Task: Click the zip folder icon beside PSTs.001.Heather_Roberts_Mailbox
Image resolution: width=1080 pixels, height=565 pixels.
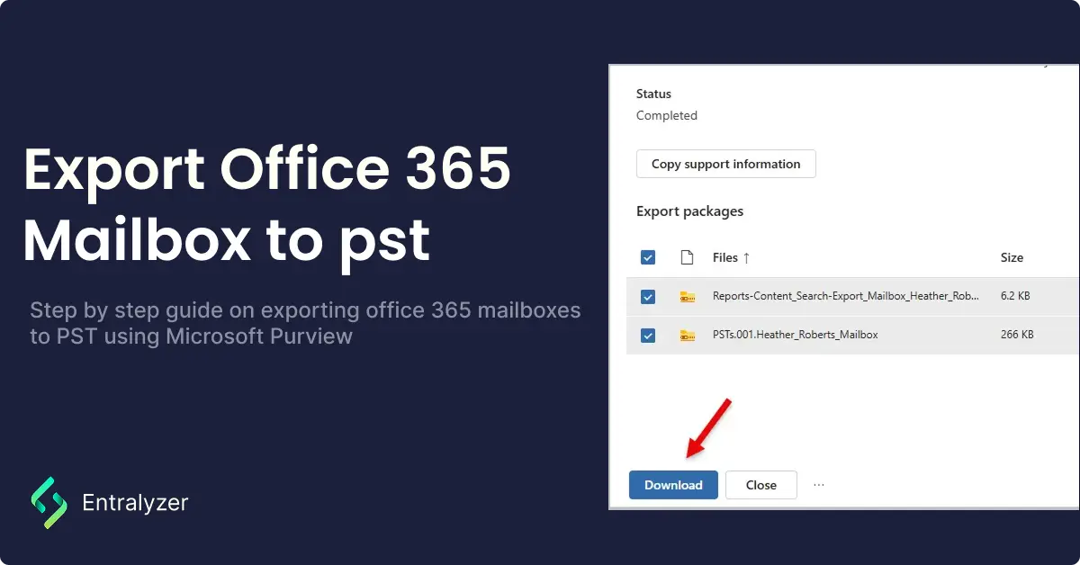Action: click(x=688, y=334)
